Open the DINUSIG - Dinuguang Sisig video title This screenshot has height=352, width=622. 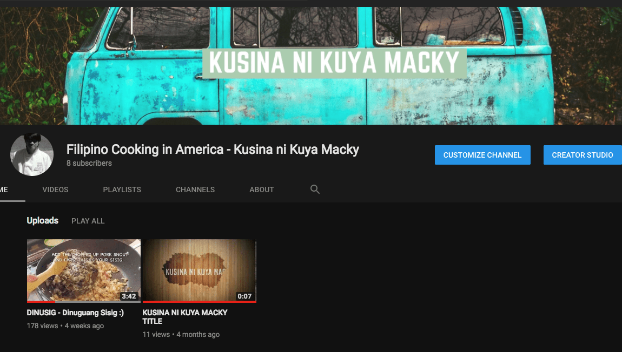pyautogui.click(x=75, y=313)
